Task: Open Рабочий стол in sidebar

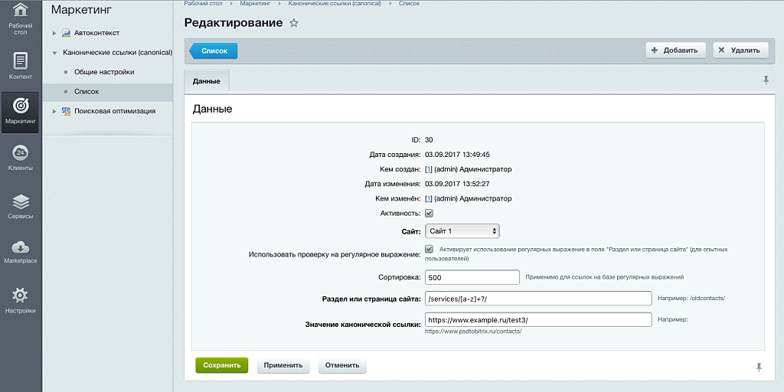Action: (x=21, y=19)
